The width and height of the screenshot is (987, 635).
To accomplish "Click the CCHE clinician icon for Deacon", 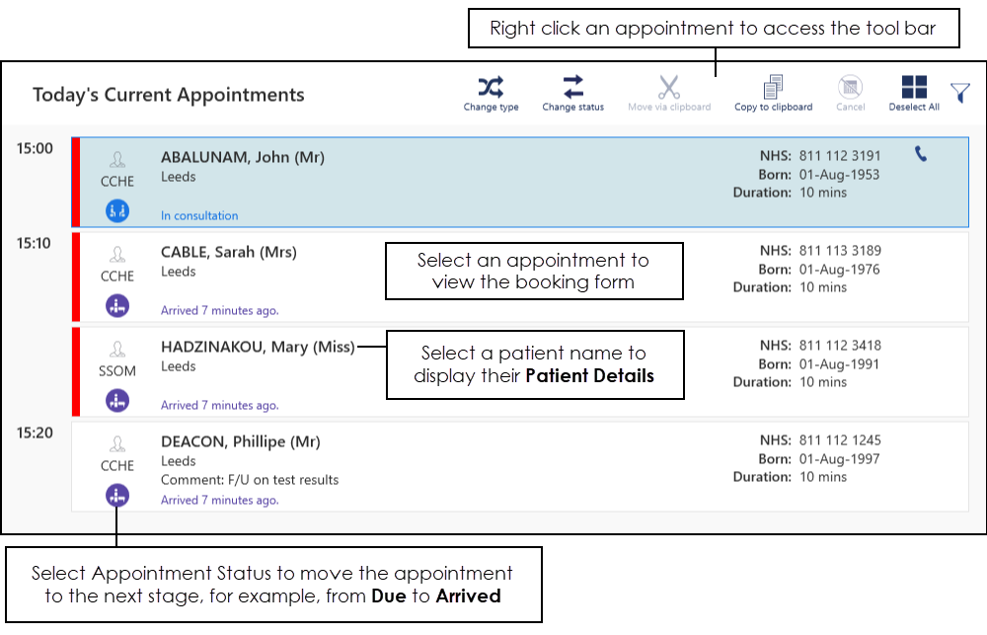I will tap(117, 444).
